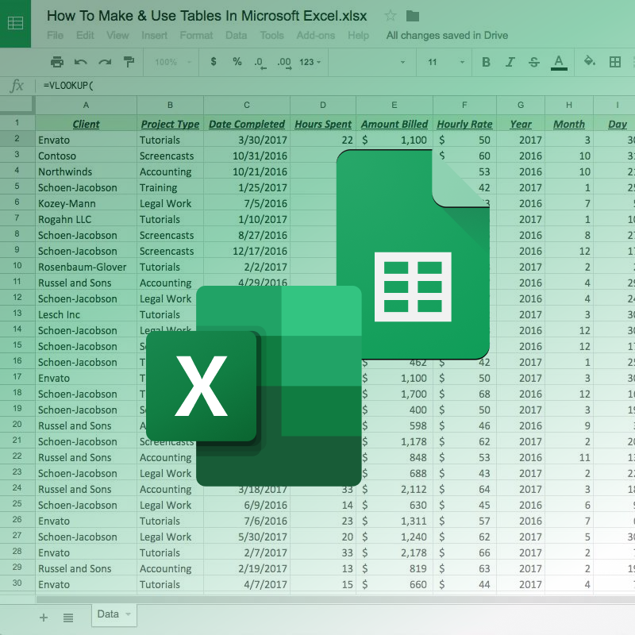635x635 pixels.
Task: Open the fill color picker
Action: click(589, 62)
